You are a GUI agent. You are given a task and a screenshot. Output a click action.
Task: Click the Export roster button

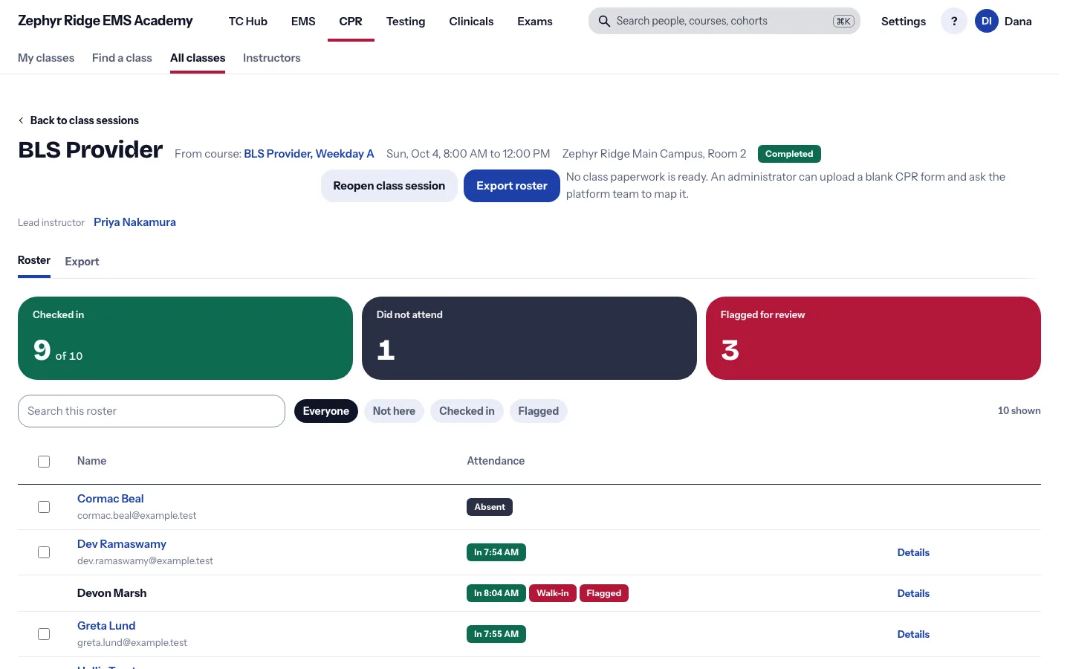(512, 186)
